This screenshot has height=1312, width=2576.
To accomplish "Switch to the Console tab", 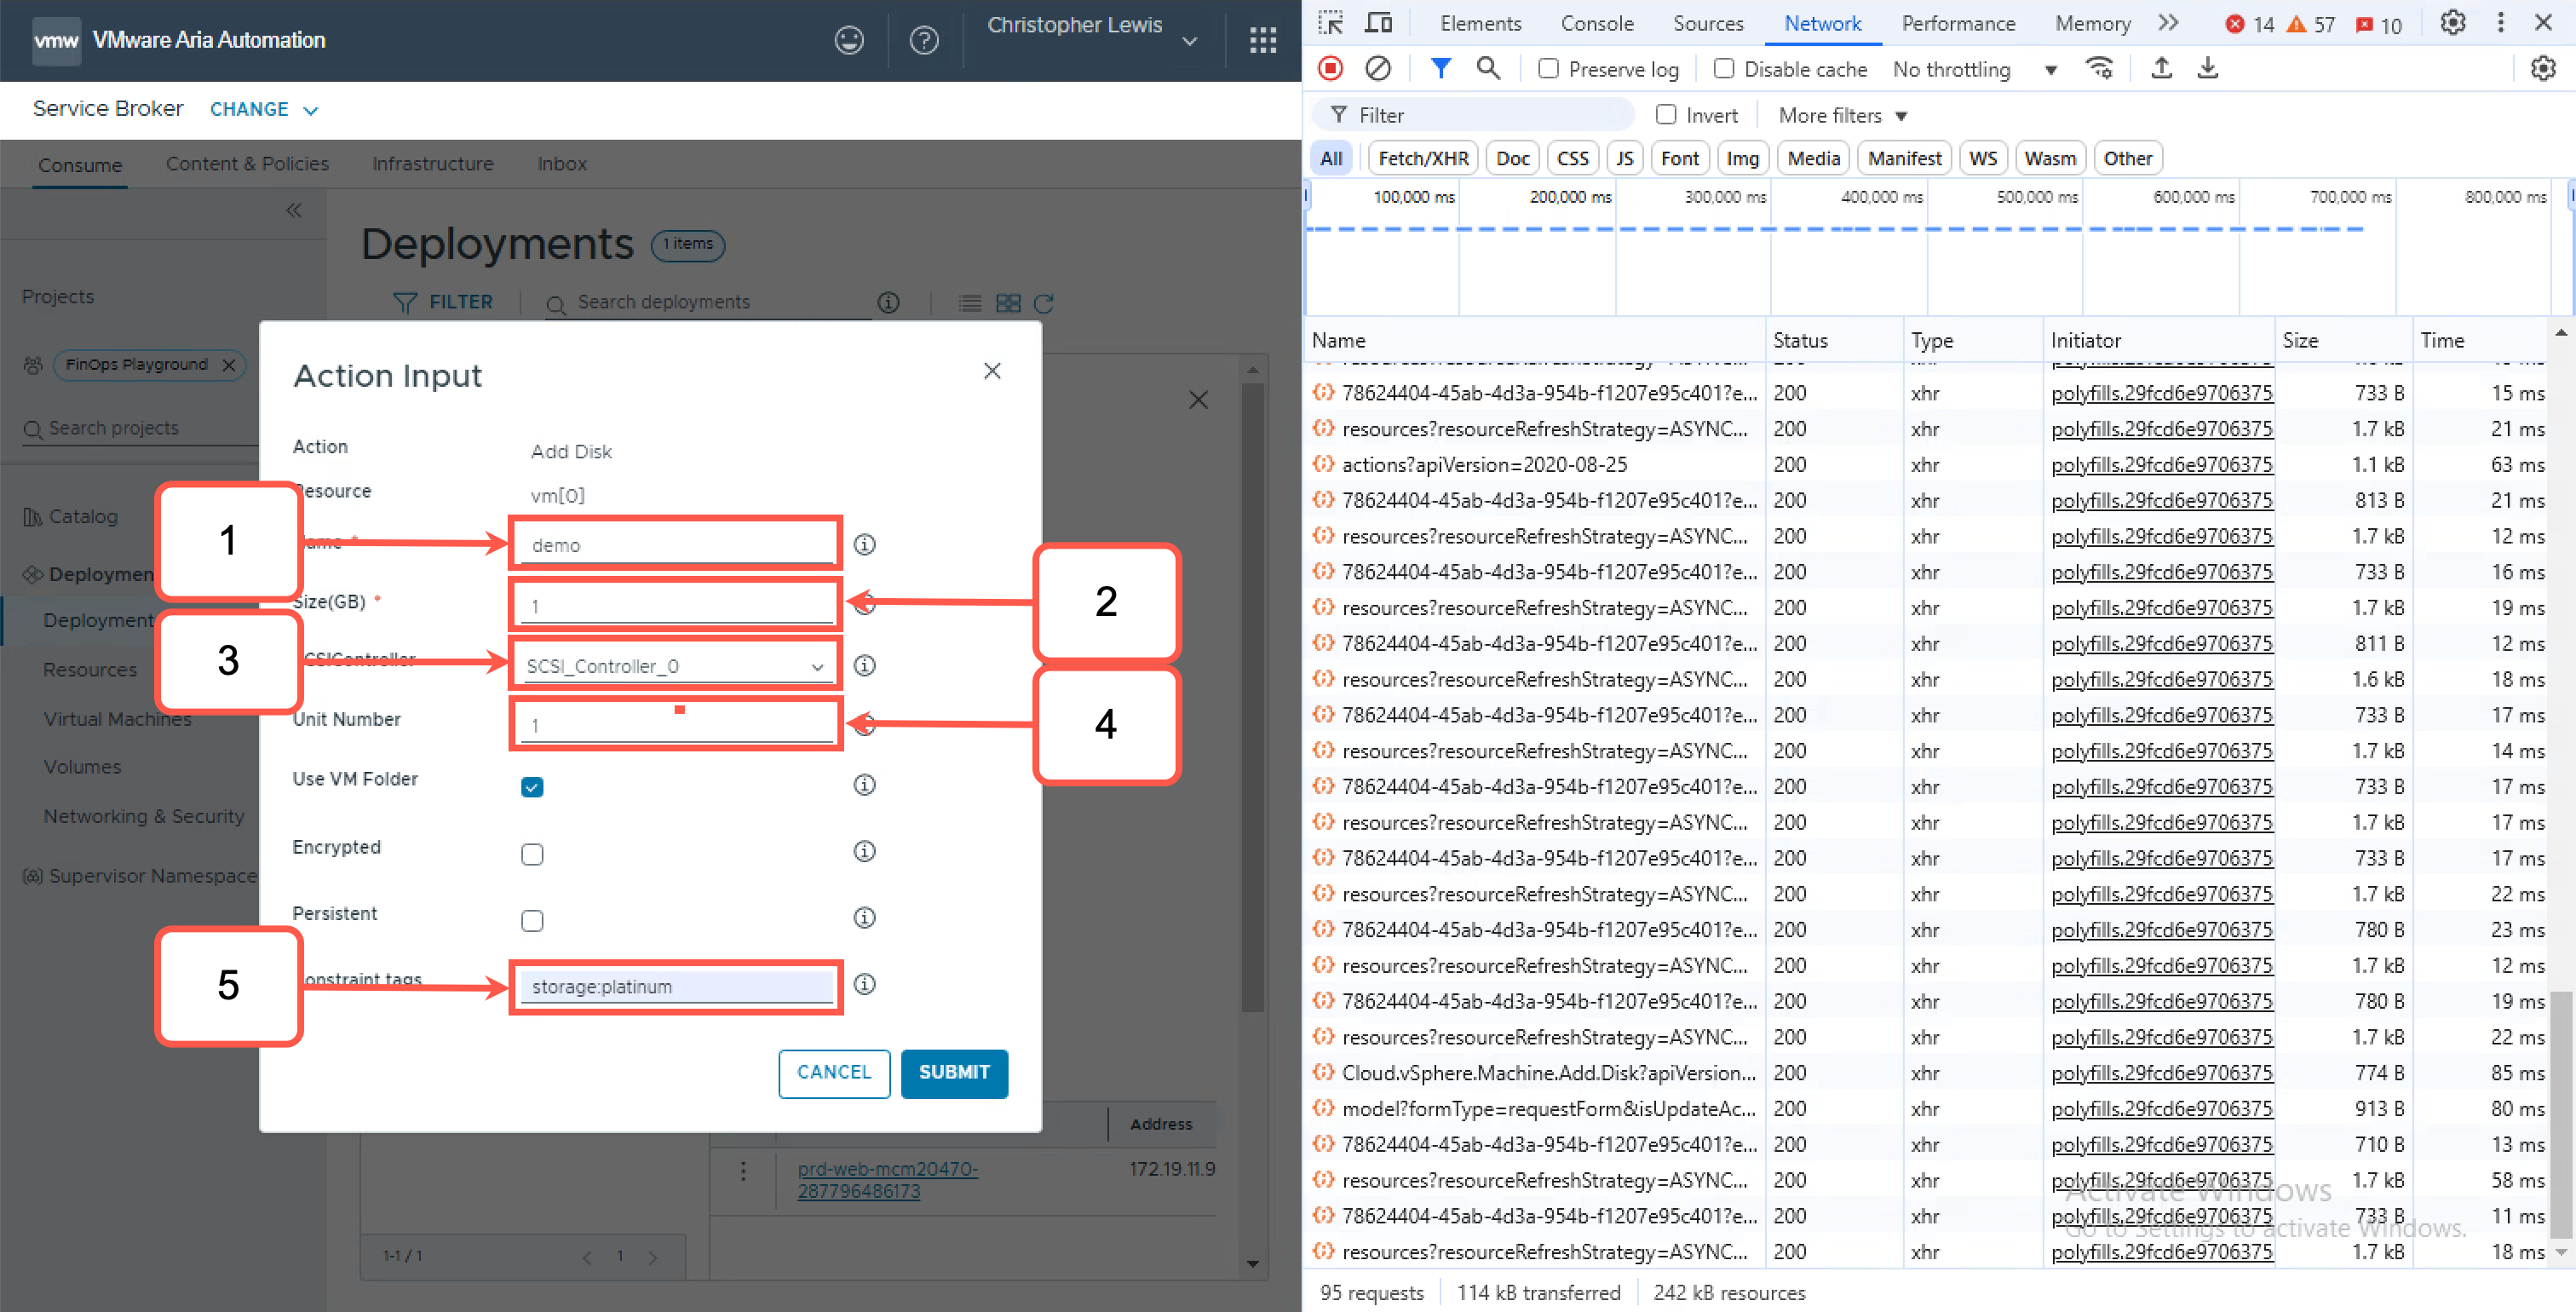I will tap(1596, 23).
